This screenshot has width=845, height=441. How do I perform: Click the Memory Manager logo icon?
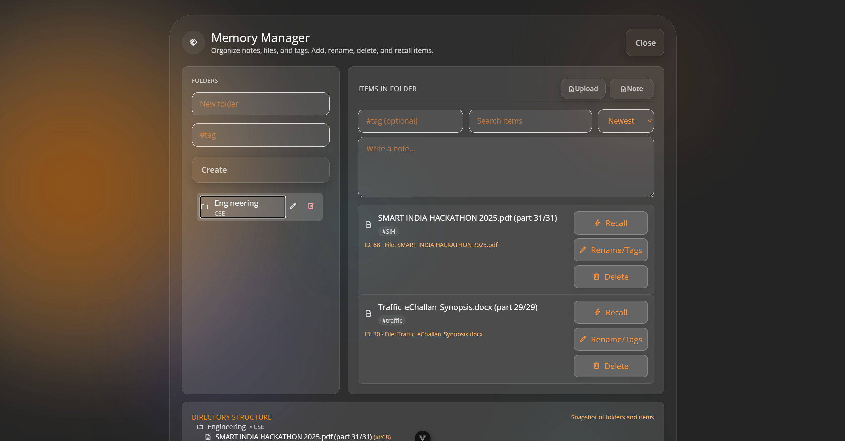click(x=194, y=43)
